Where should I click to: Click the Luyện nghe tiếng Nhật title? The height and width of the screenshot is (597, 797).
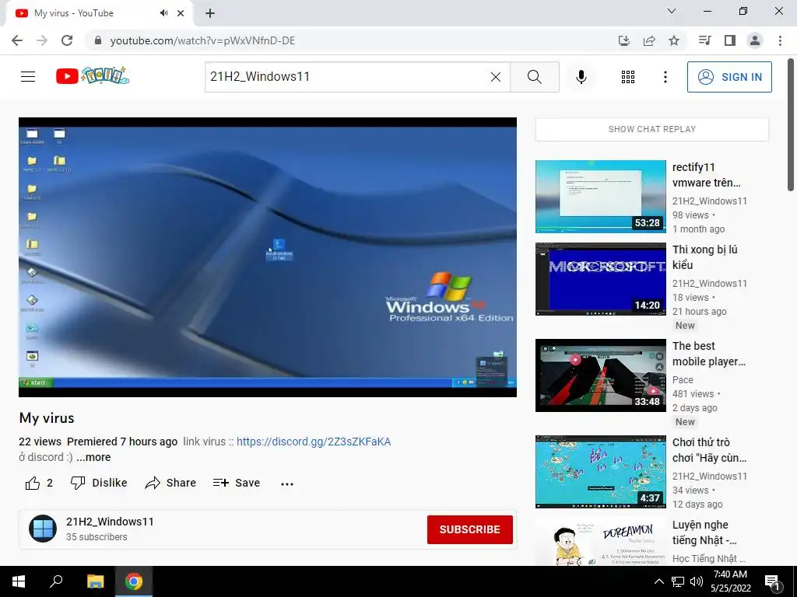pyautogui.click(x=704, y=532)
